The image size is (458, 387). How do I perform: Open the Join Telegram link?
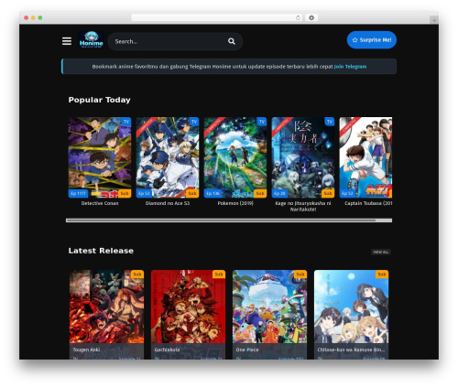(350, 67)
